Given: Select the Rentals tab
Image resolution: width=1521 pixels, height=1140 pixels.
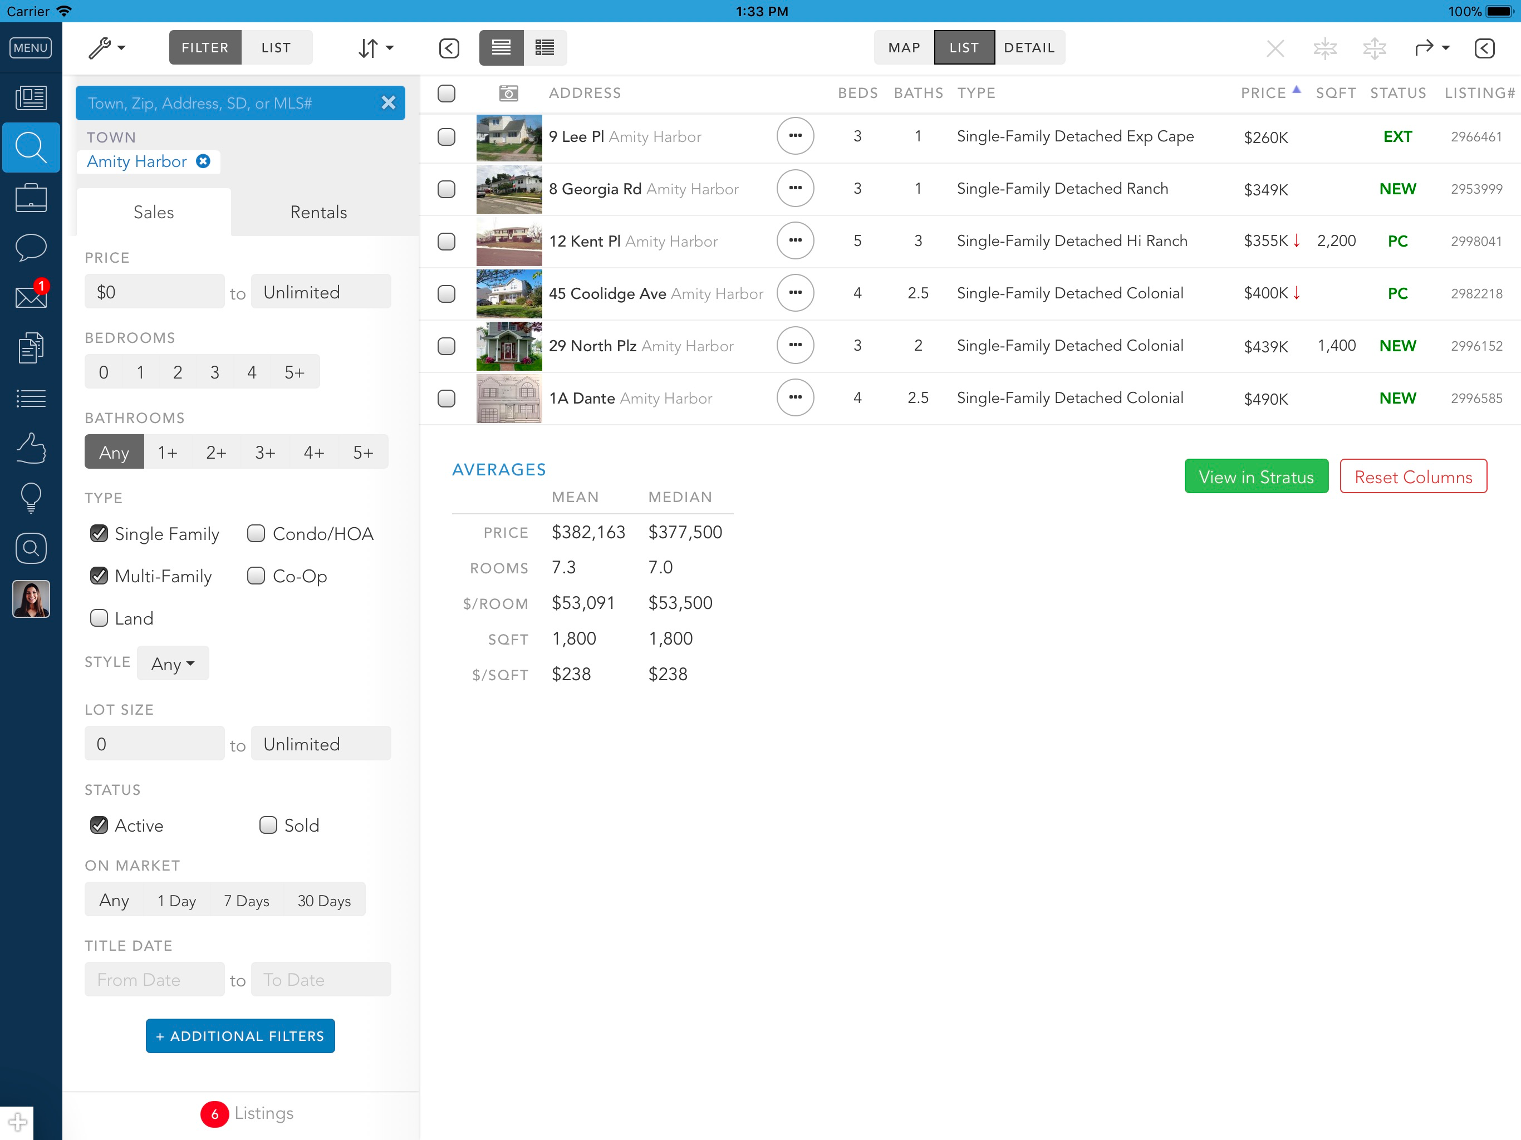Looking at the screenshot, I should [x=318, y=212].
